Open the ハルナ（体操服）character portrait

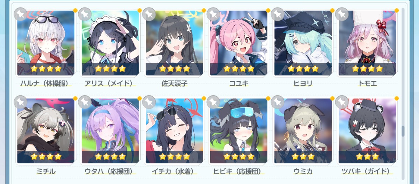click(46, 43)
